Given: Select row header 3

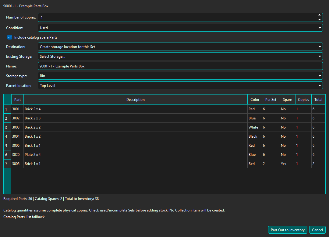Looking at the screenshot, I should (7, 127).
